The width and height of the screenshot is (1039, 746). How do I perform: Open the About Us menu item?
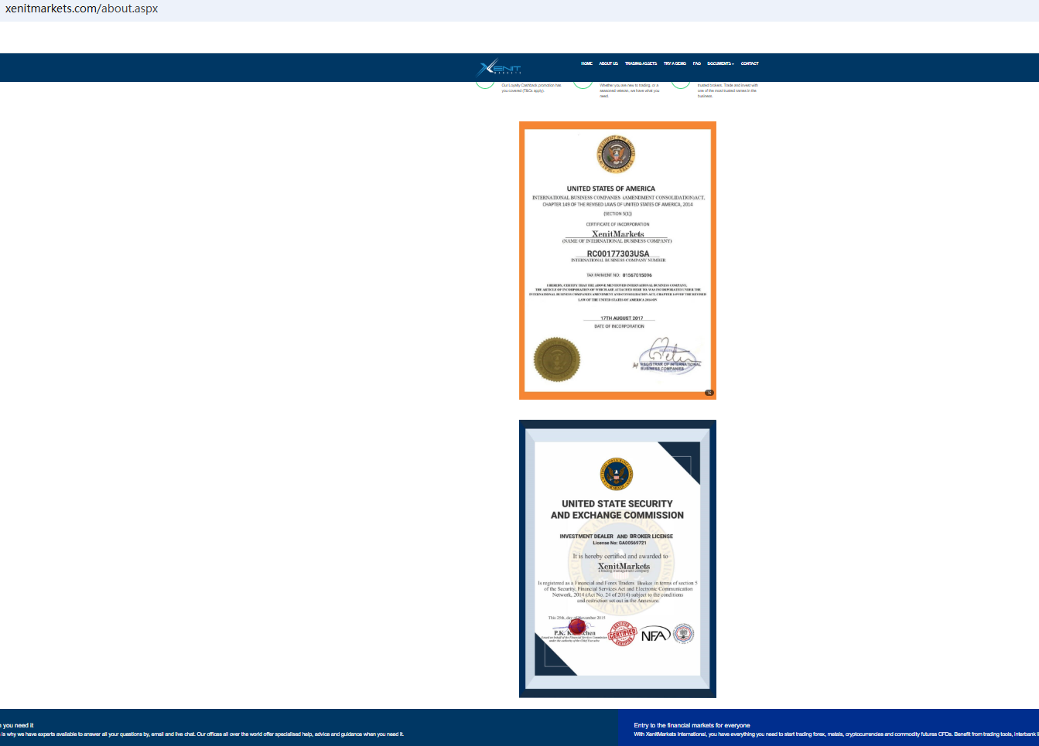click(608, 63)
